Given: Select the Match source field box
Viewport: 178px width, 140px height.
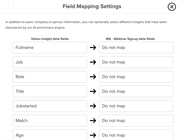Looking at the screenshot, I should pos(50,121).
